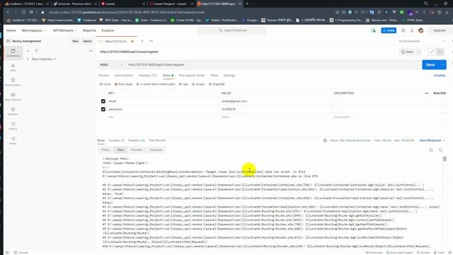Image resolution: width=453 pixels, height=255 pixels.
Task: Click the Upgrade button
Action: click(439, 30)
